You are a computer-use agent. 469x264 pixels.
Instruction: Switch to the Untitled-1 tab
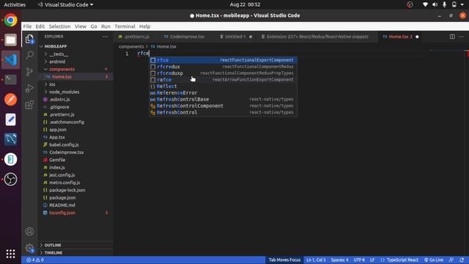click(x=235, y=37)
